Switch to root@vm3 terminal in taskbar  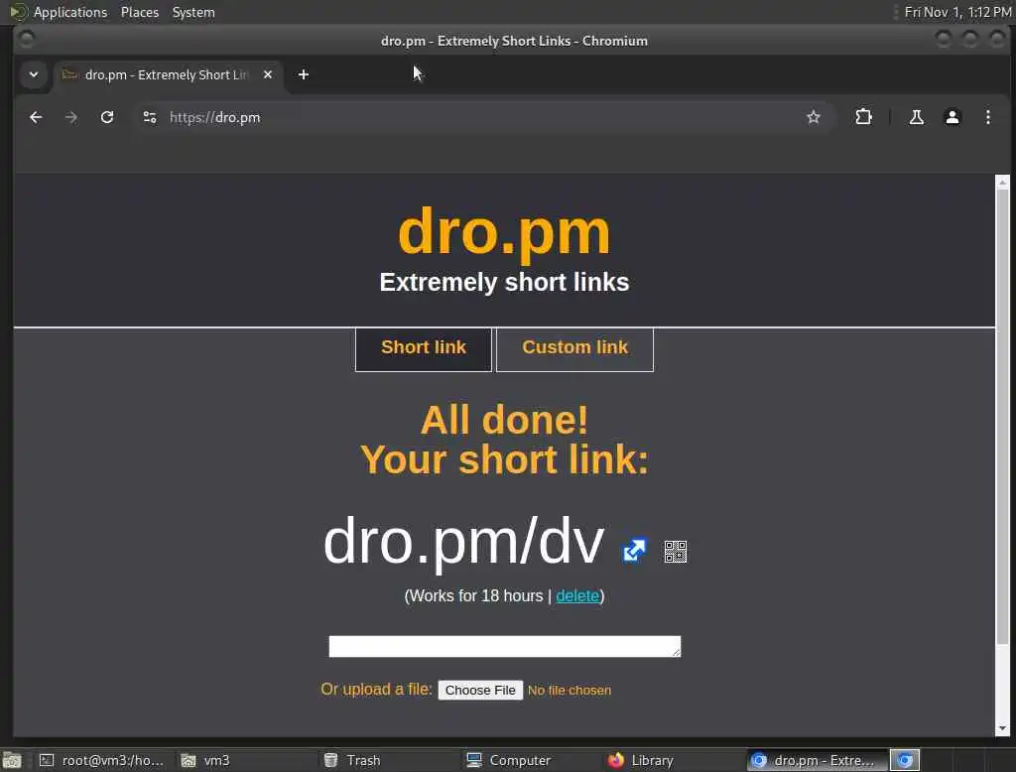click(100, 760)
